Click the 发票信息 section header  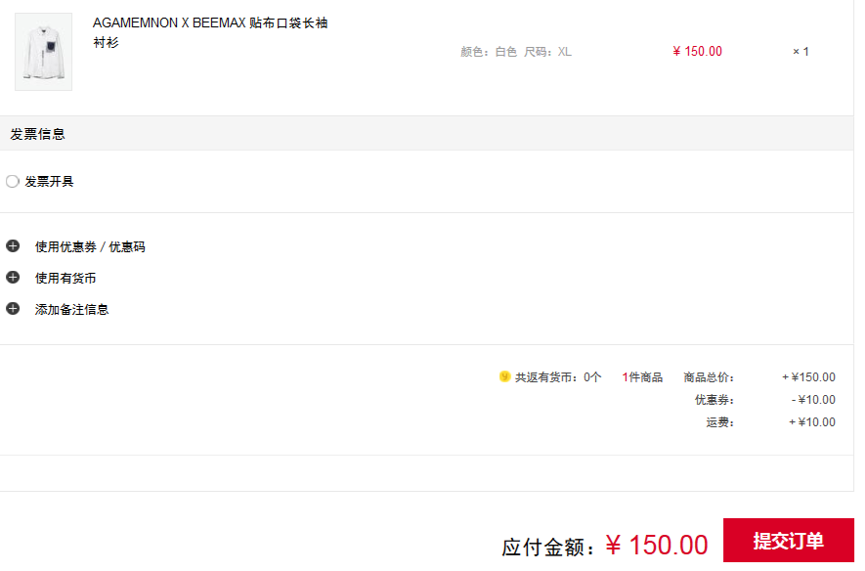[x=38, y=134]
